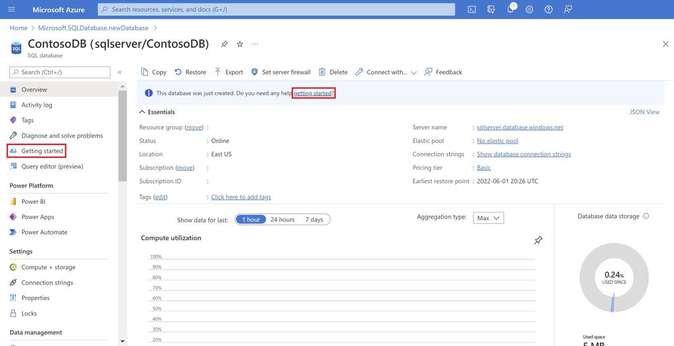The height and width of the screenshot is (346, 674).
Task: Pin Compute utilization chart
Action: (538, 240)
